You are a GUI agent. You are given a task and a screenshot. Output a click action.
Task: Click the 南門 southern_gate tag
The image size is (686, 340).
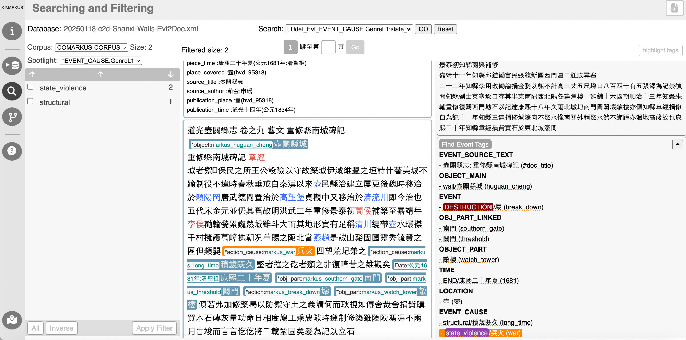click(329, 278)
